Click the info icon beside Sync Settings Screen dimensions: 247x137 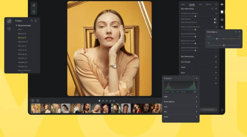[222, 110]
